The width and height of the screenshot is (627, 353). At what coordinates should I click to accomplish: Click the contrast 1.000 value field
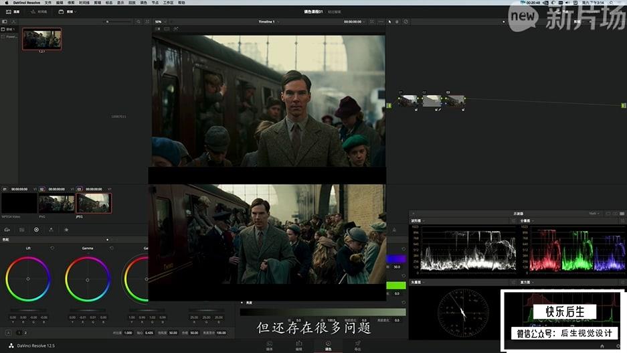128,333
